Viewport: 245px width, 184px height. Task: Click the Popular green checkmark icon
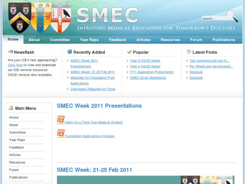pyautogui.click(x=129, y=52)
